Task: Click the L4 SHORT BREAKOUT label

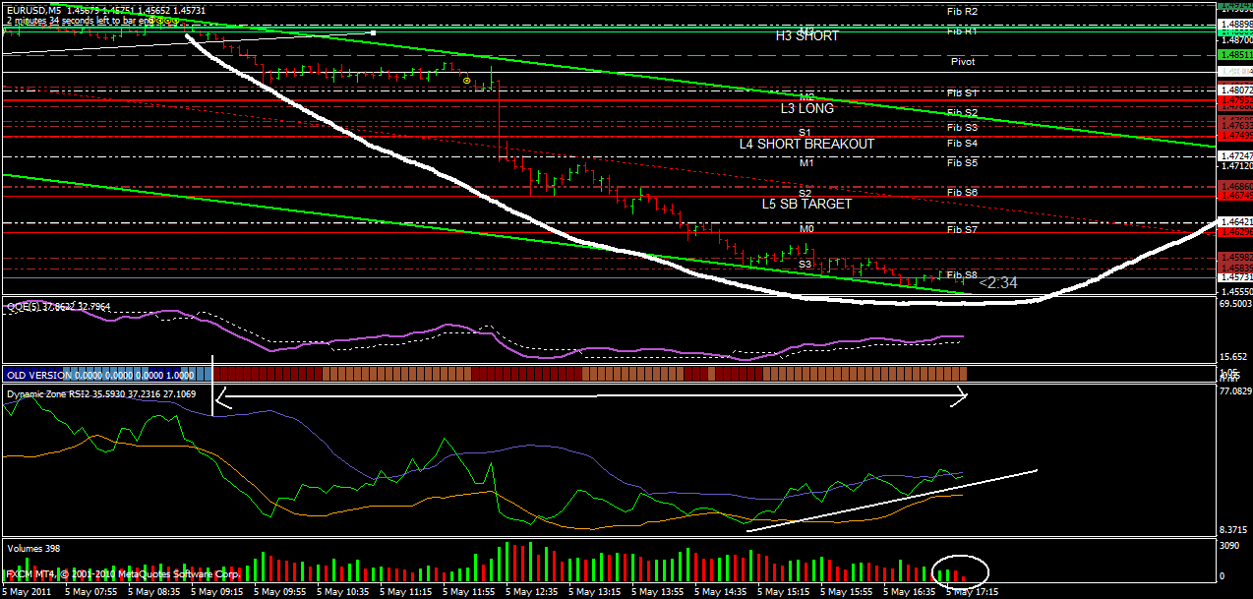Action: point(807,144)
